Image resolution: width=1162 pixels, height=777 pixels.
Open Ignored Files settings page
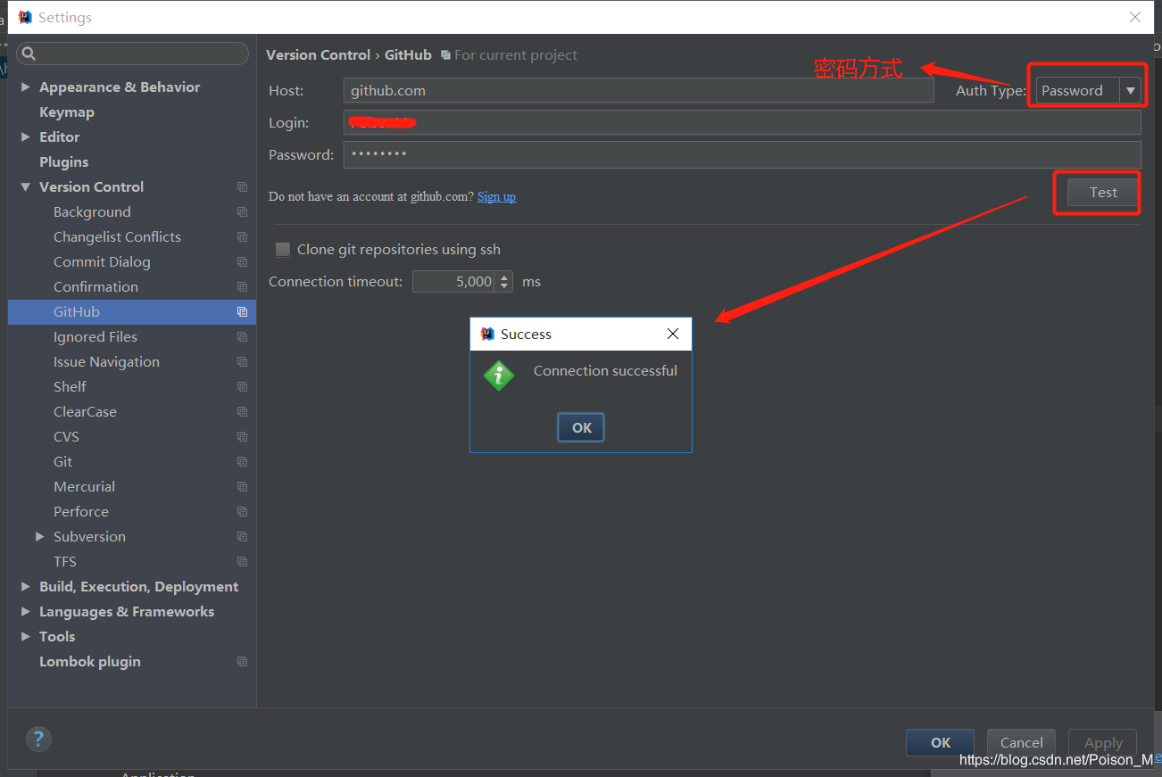(x=95, y=337)
